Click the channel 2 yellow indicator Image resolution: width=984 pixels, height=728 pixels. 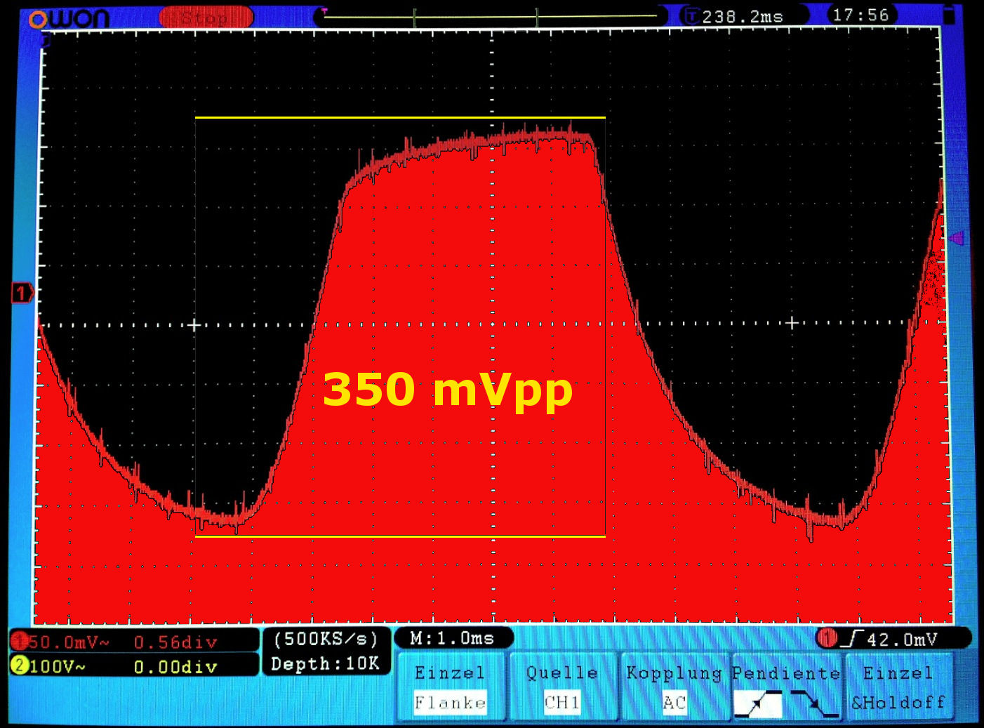tap(19, 666)
